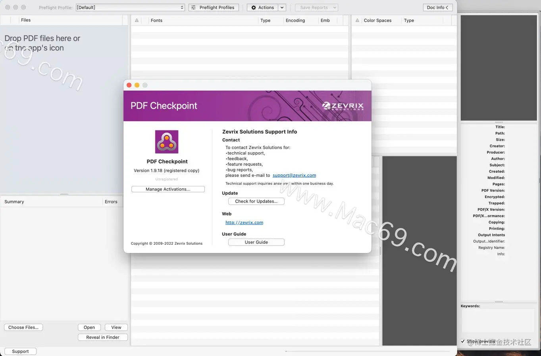Click warning triangle icon in Fonts table header
541x356 pixels.
tap(137, 20)
